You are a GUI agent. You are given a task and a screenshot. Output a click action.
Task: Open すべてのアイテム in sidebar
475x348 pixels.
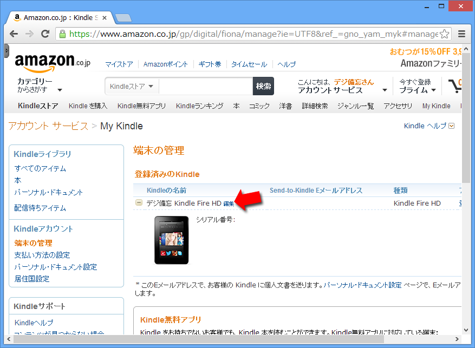[x=40, y=168]
